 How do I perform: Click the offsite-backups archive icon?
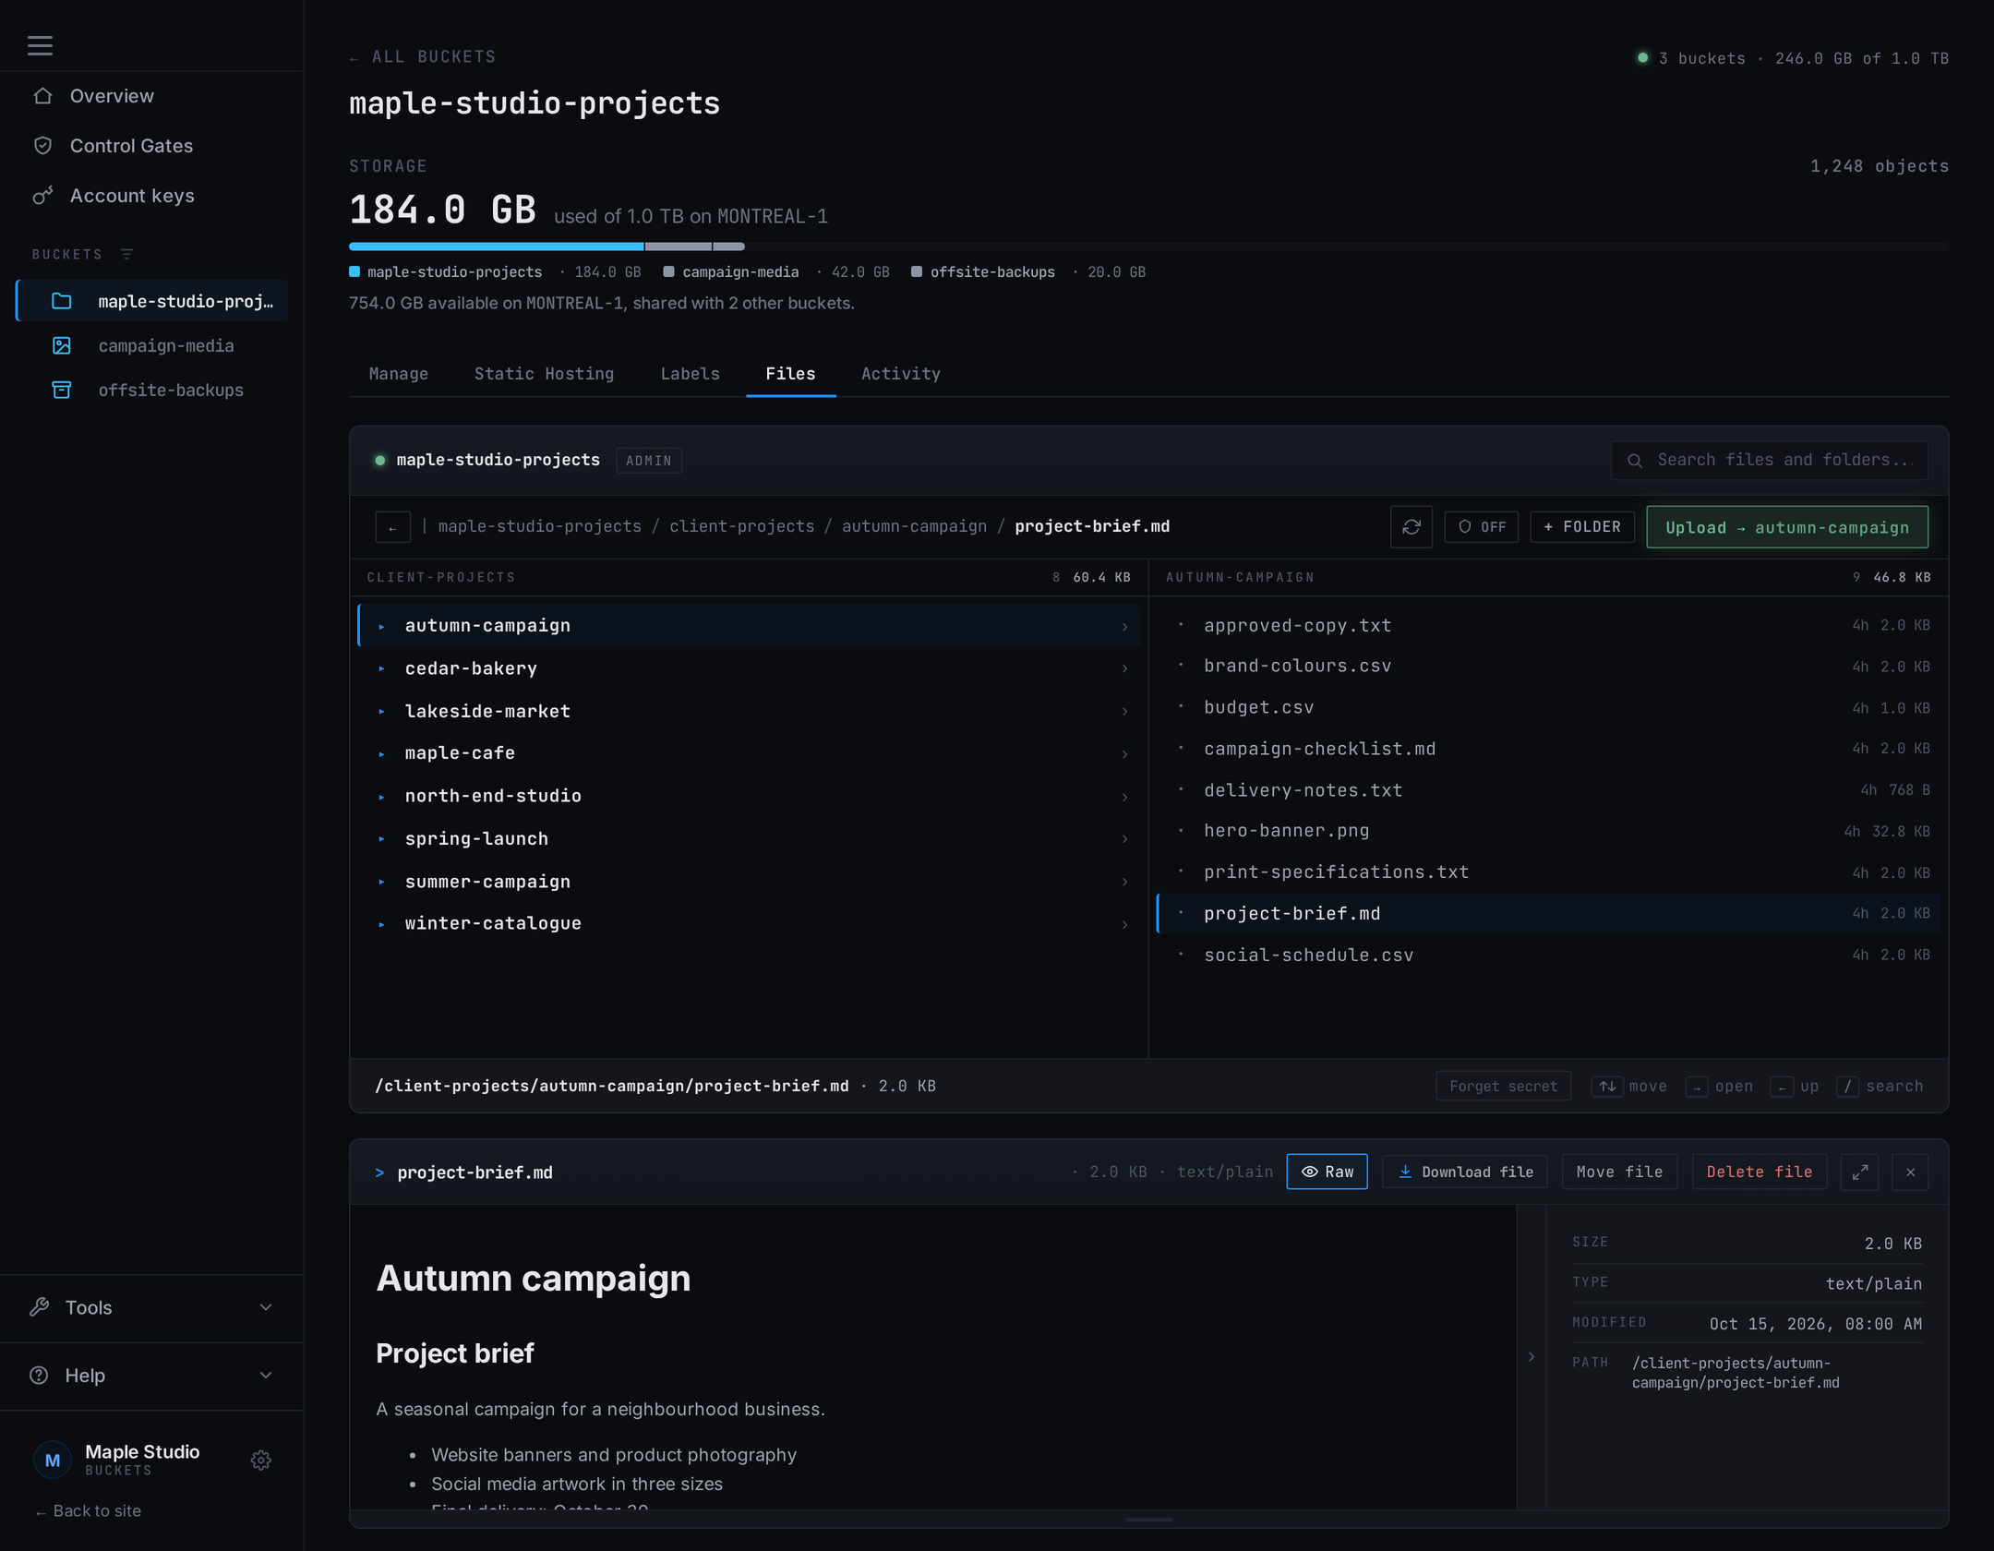pyautogui.click(x=62, y=390)
